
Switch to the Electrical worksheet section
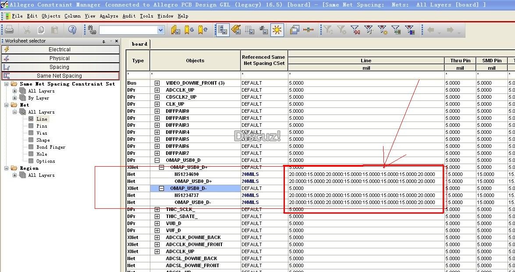pyautogui.click(x=60, y=50)
